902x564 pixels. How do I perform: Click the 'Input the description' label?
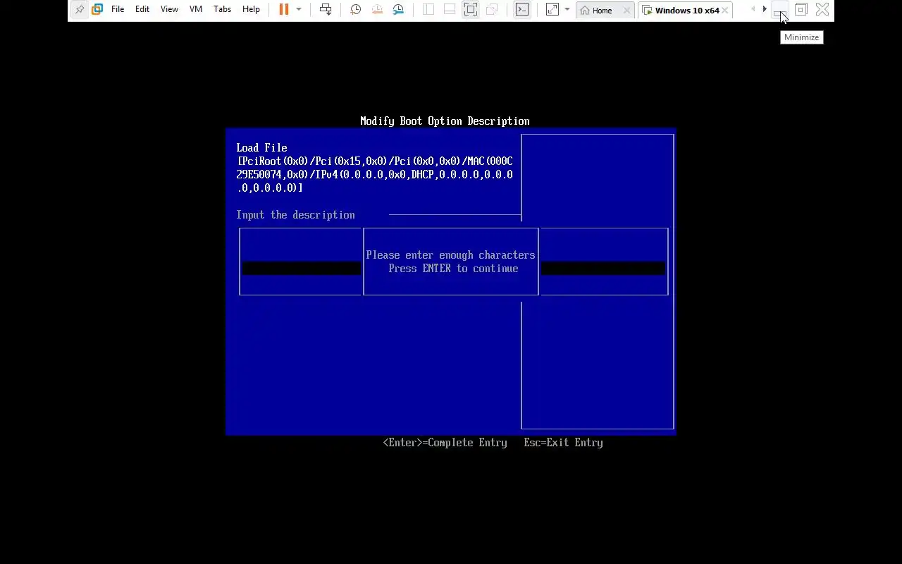point(295,215)
